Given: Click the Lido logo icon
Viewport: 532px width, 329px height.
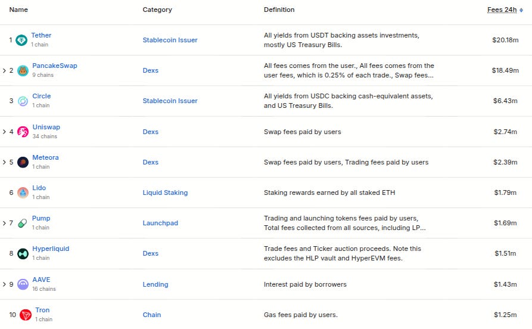Looking at the screenshot, I should 23,193.
